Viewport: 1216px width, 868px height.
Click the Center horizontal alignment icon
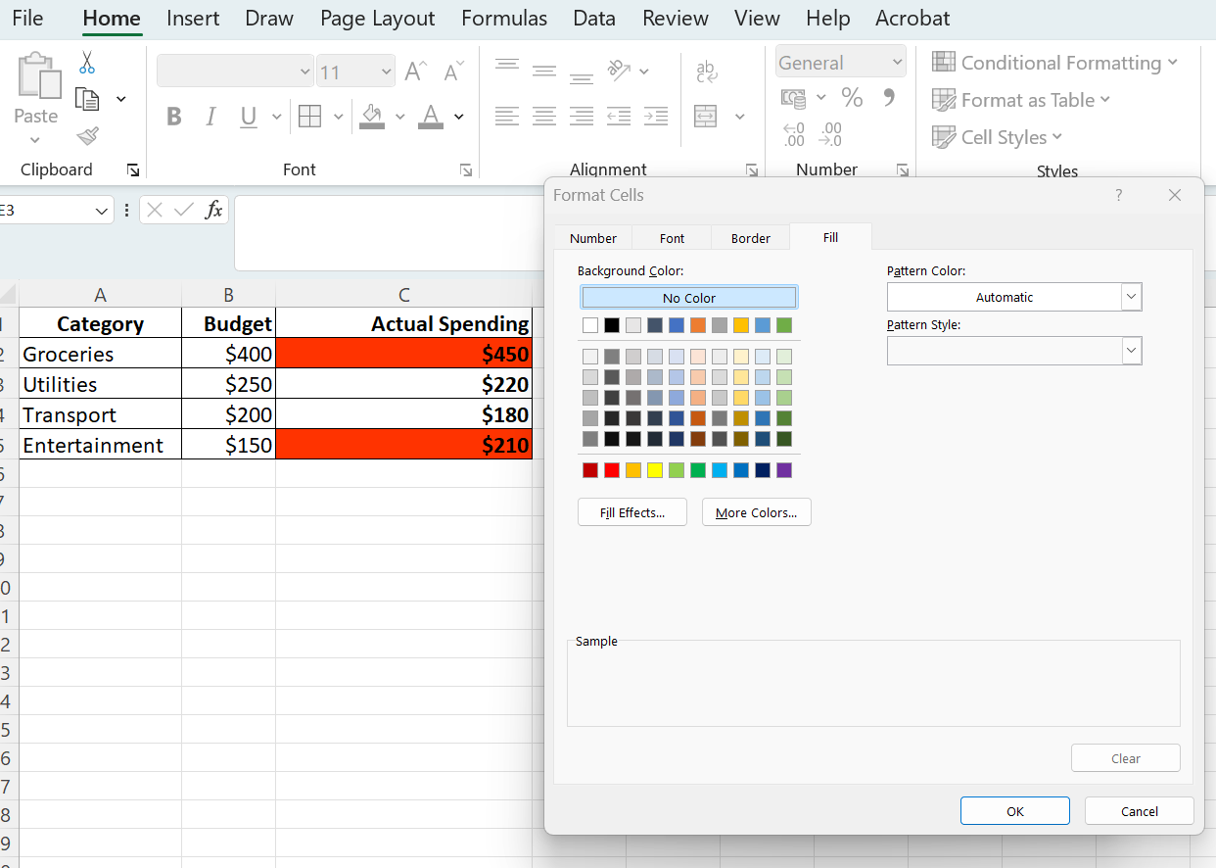[544, 117]
